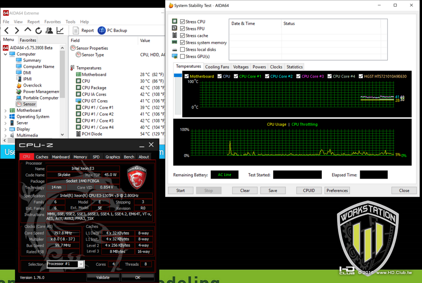Viewport: 422px width, 283px height.
Task: Expand the Multimedia tree node
Action: coord(5,135)
